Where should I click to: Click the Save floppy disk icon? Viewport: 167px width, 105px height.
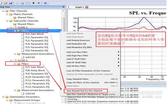click(x=10, y=3)
